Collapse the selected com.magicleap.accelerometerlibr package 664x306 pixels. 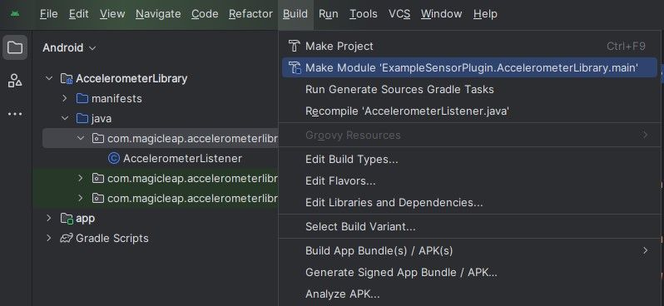pyautogui.click(x=81, y=138)
